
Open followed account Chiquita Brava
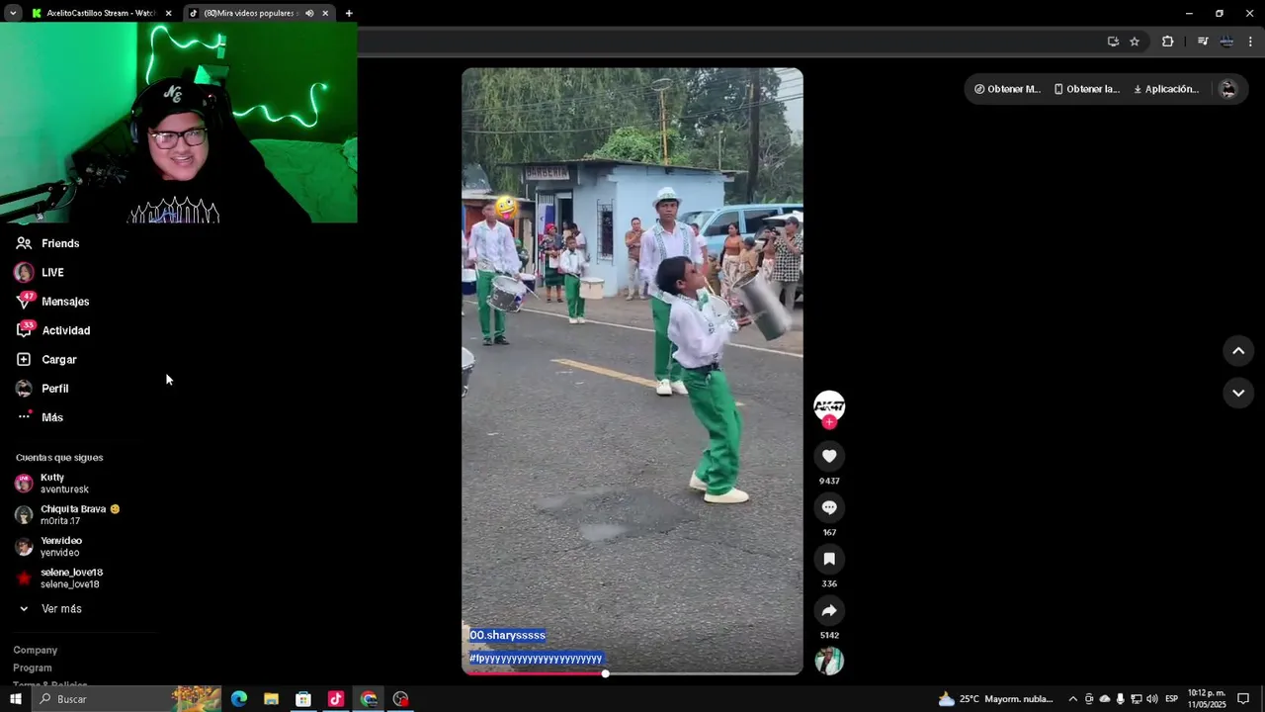(x=67, y=515)
